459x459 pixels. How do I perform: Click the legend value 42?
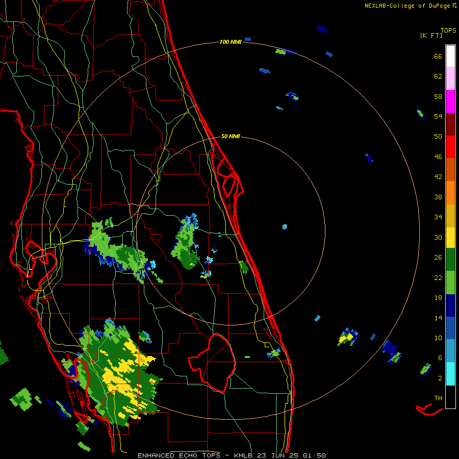point(438,176)
